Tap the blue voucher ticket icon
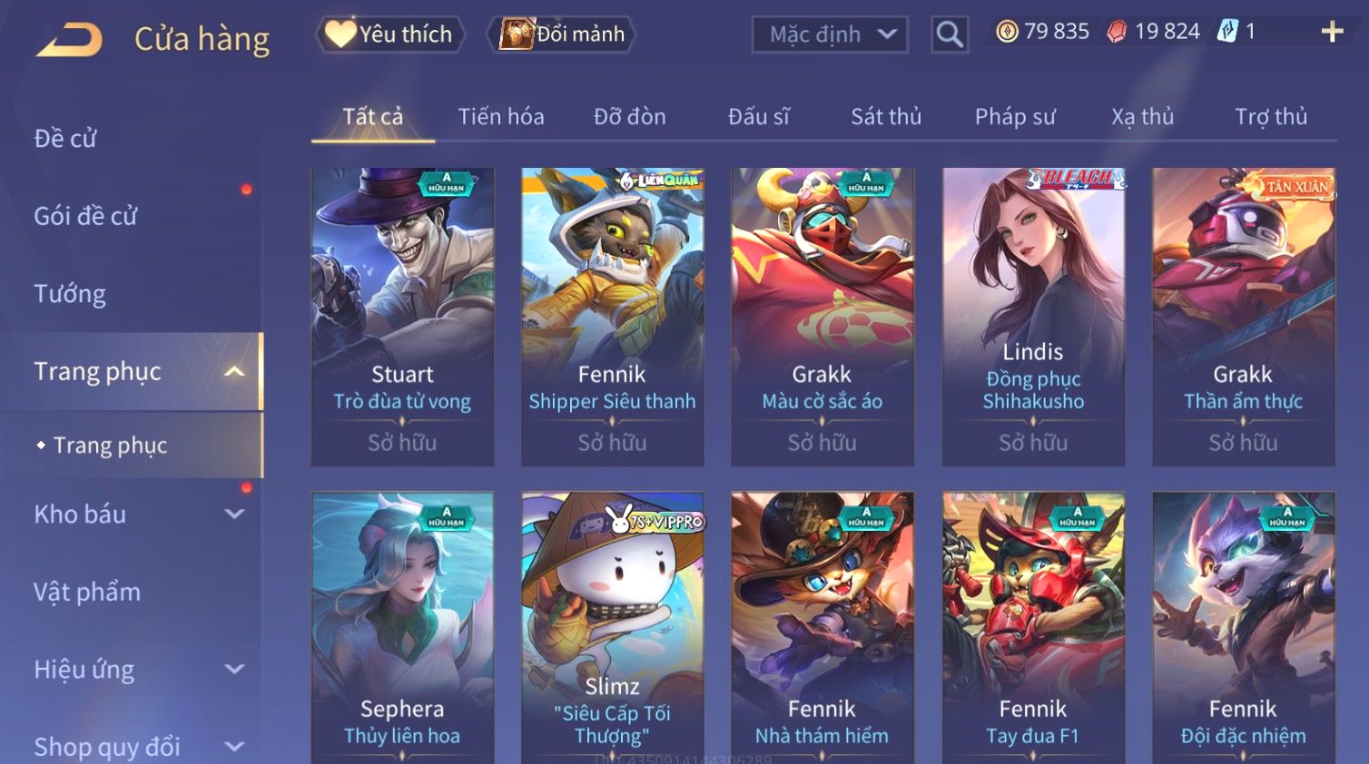This screenshot has width=1369, height=764. (x=1226, y=32)
